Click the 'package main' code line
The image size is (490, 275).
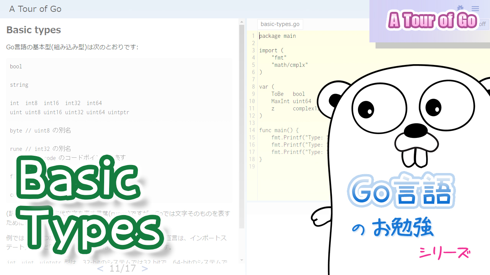click(278, 36)
